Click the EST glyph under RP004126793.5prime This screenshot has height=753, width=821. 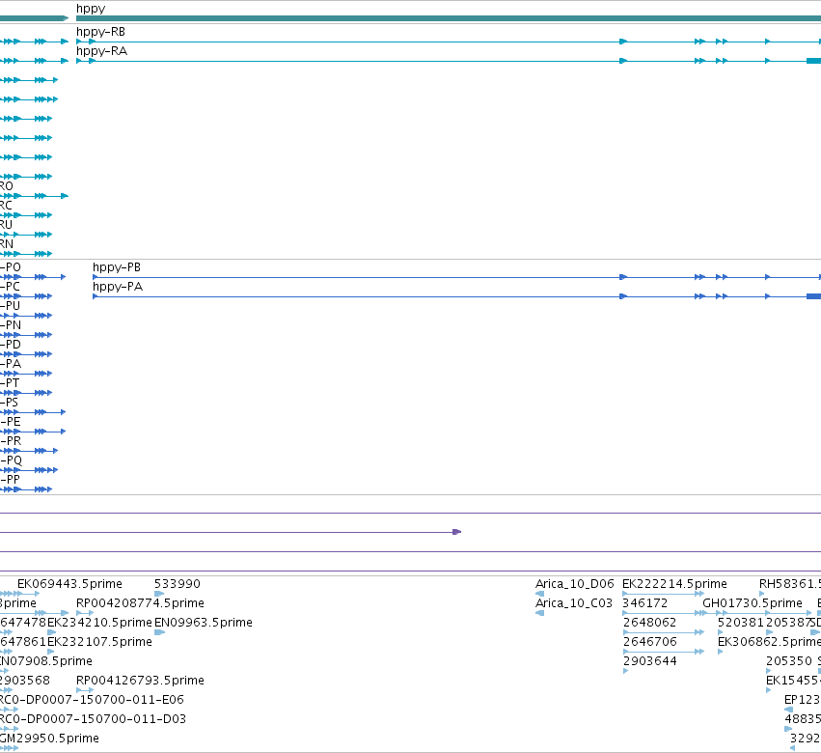click(85, 690)
